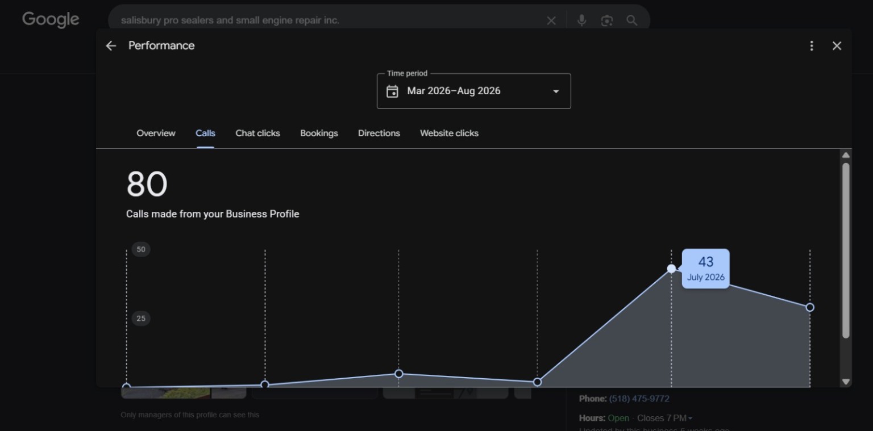Click the scrollbar down arrow
The image size is (873, 431).
click(846, 382)
